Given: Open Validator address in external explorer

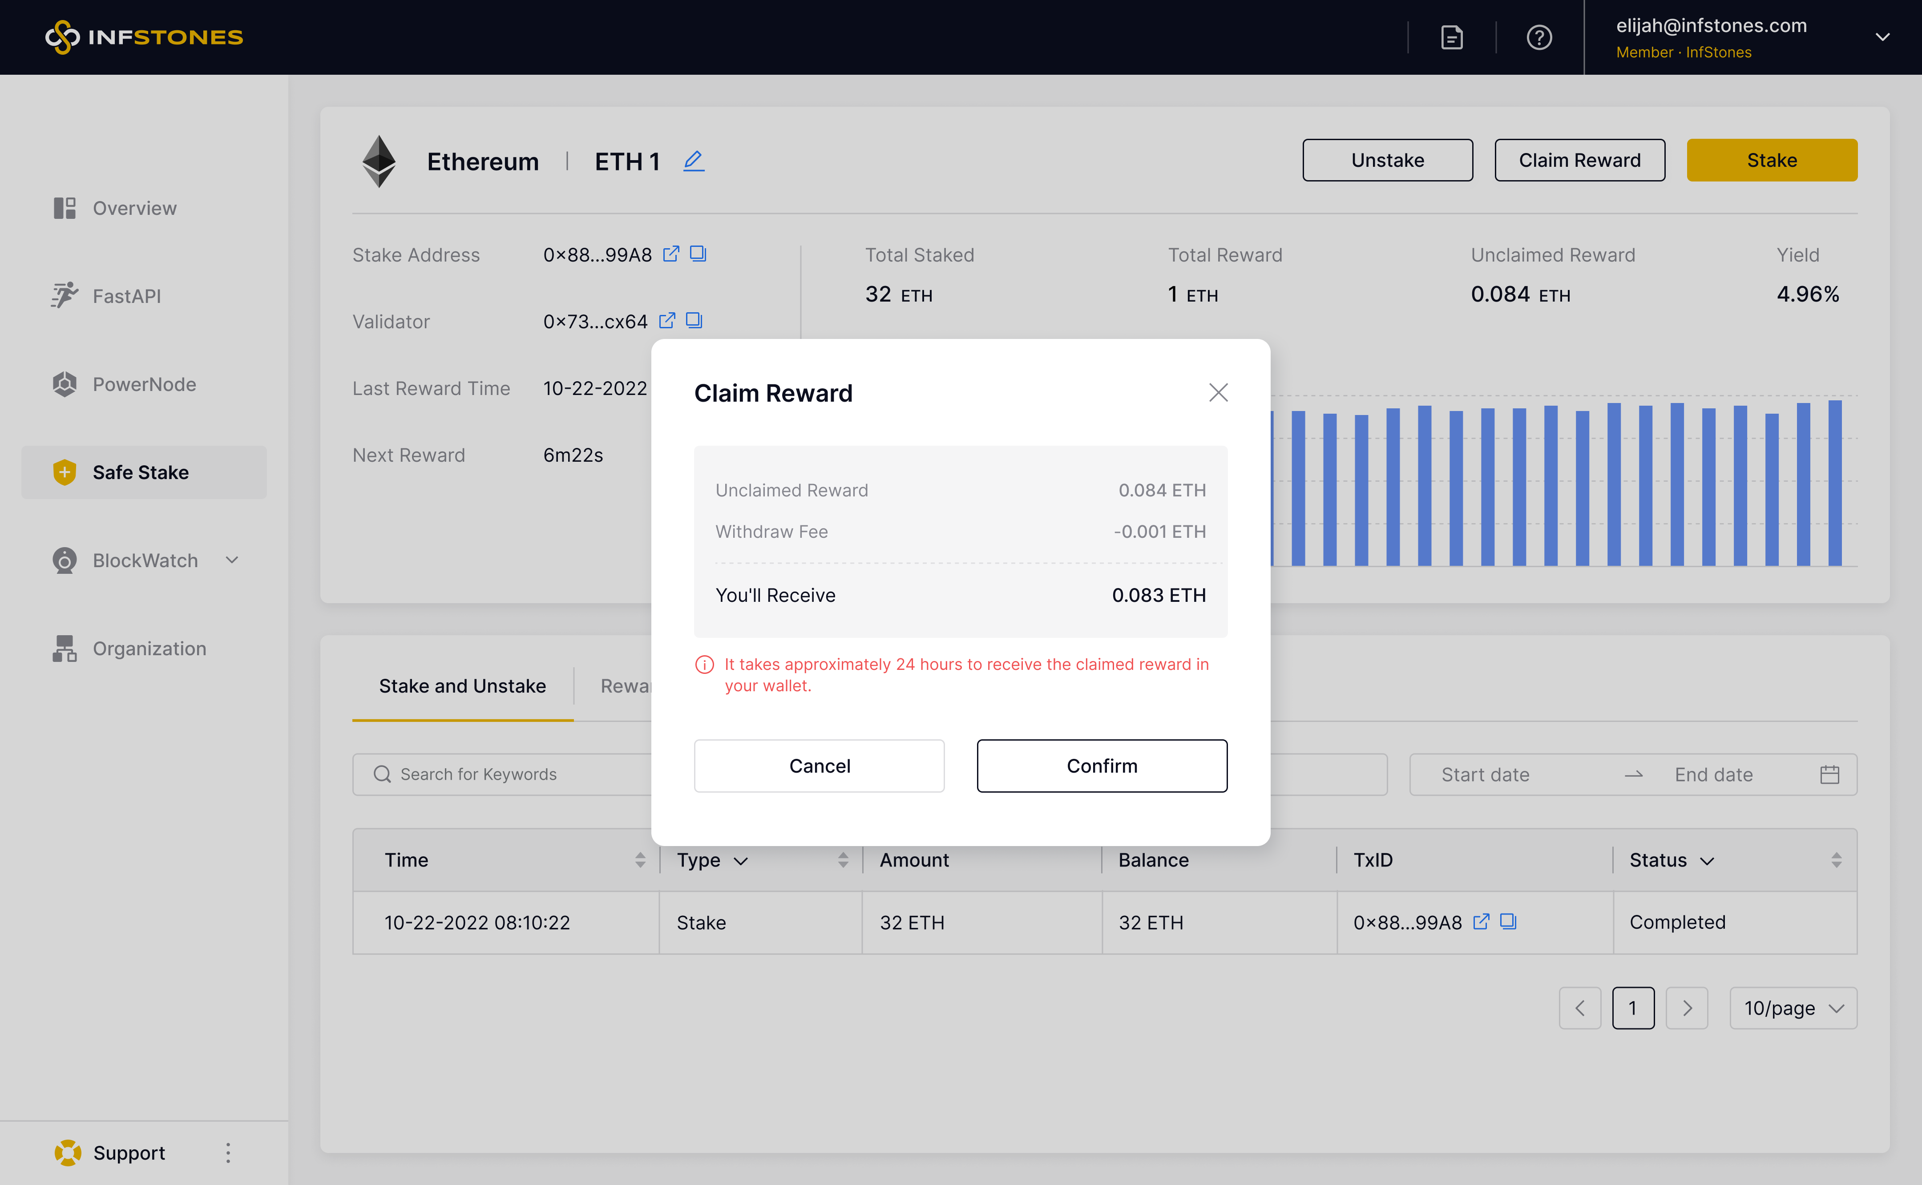Looking at the screenshot, I should click(x=667, y=321).
